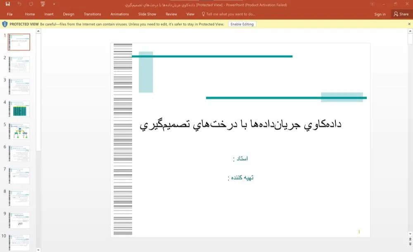Click the Redo icon in quick access toolbar
413x252 pixels.
pyautogui.click(x=31, y=4)
